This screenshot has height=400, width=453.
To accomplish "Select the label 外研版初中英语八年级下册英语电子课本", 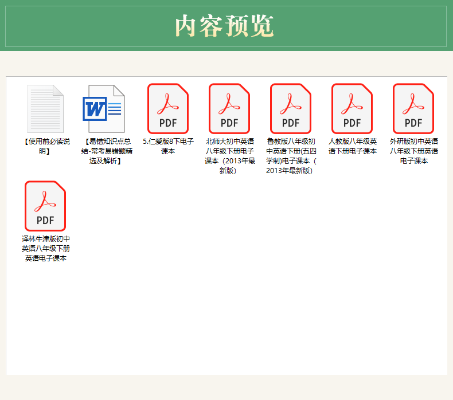I will [x=413, y=151].
